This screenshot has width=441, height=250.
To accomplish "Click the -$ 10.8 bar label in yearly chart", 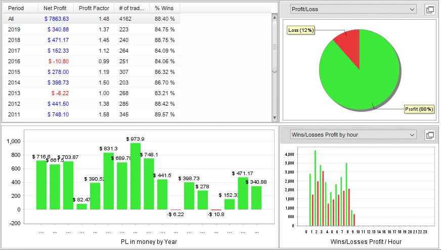I will (216, 215).
